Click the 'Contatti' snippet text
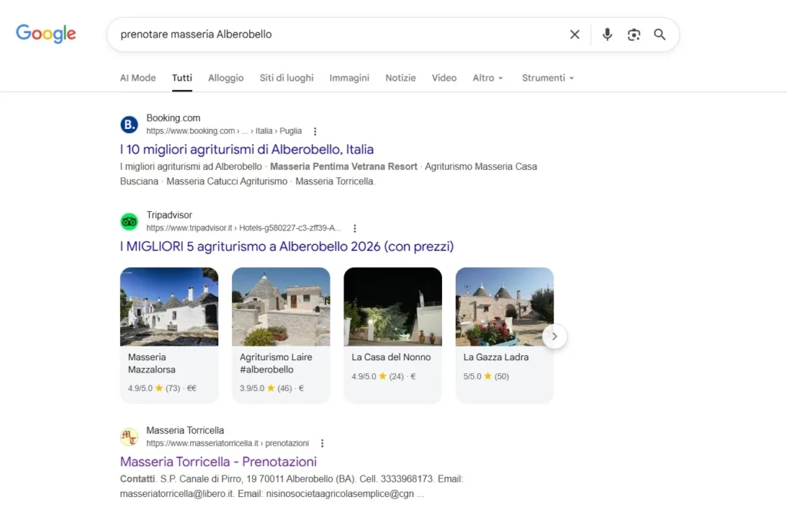787x510 pixels. point(137,479)
